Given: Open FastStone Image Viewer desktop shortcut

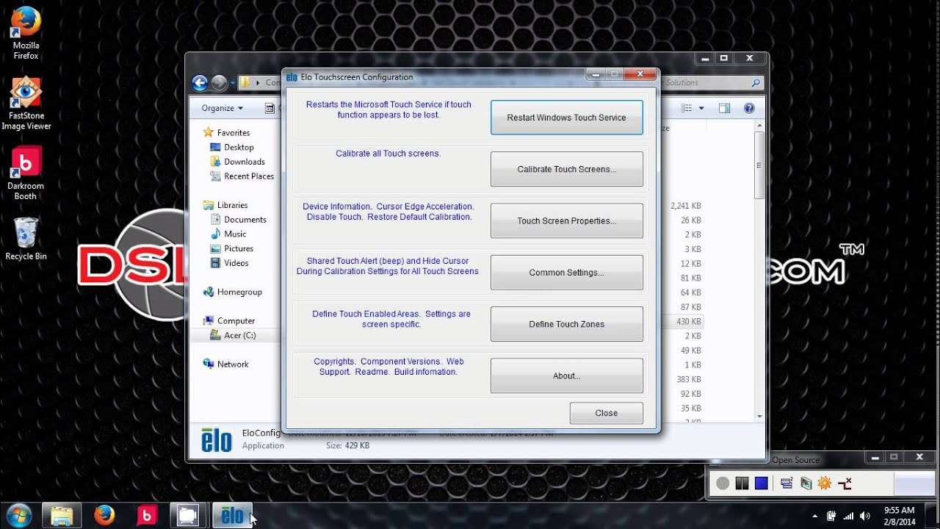Looking at the screenshot, I should (26, 104).
